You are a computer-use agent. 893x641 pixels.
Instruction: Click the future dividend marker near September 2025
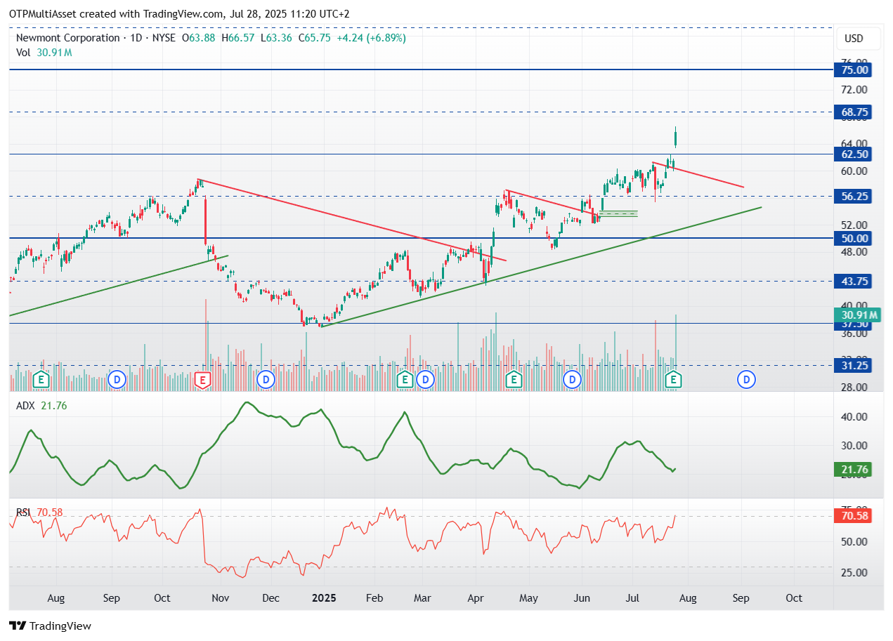746,380
